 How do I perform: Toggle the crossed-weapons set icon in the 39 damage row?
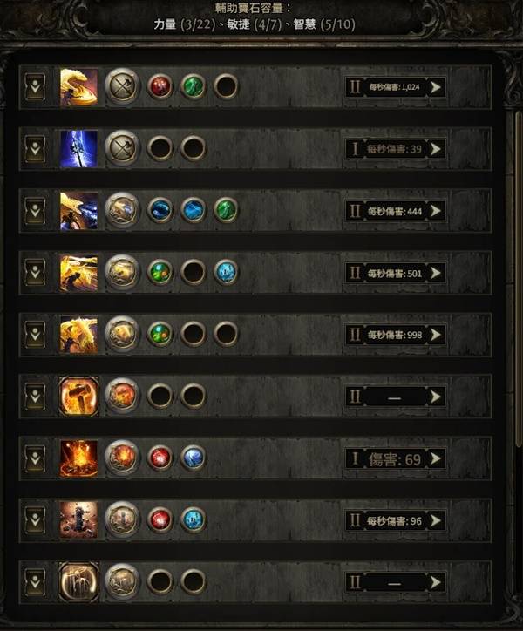[x=122, y=149]
